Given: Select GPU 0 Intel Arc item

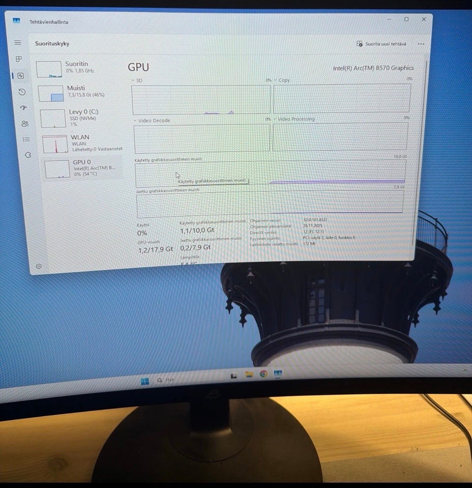Looking at the screenshot, I should pos(84,169).
